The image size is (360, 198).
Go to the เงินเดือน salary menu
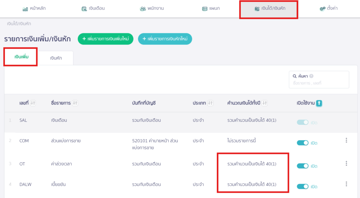pos(93,8)
